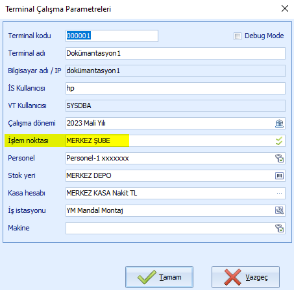Click the 'Personel' label
Screen dimensions: 294x290
tap(21, 158)
